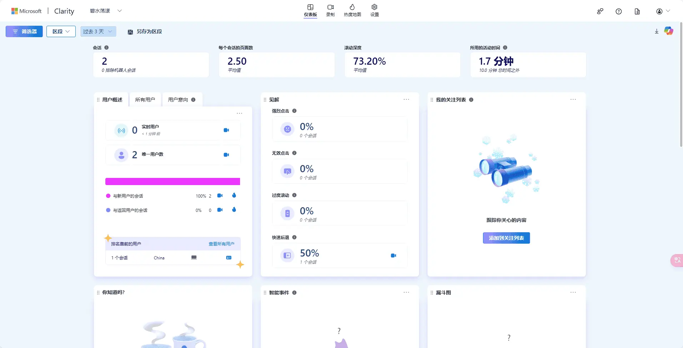
Task: View recordings of 唯一用户数
Action: (x=226, y=155)
